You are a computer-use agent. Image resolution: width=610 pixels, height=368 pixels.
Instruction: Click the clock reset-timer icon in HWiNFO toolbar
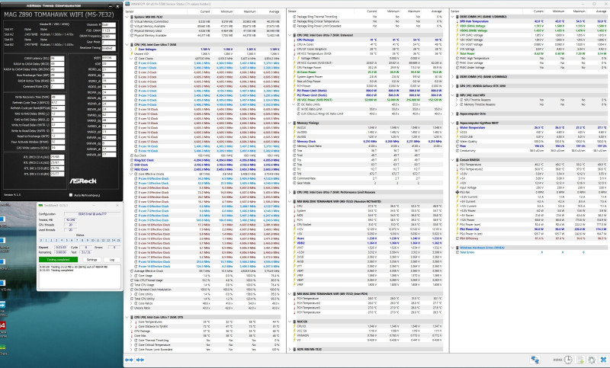click(568, 360)
